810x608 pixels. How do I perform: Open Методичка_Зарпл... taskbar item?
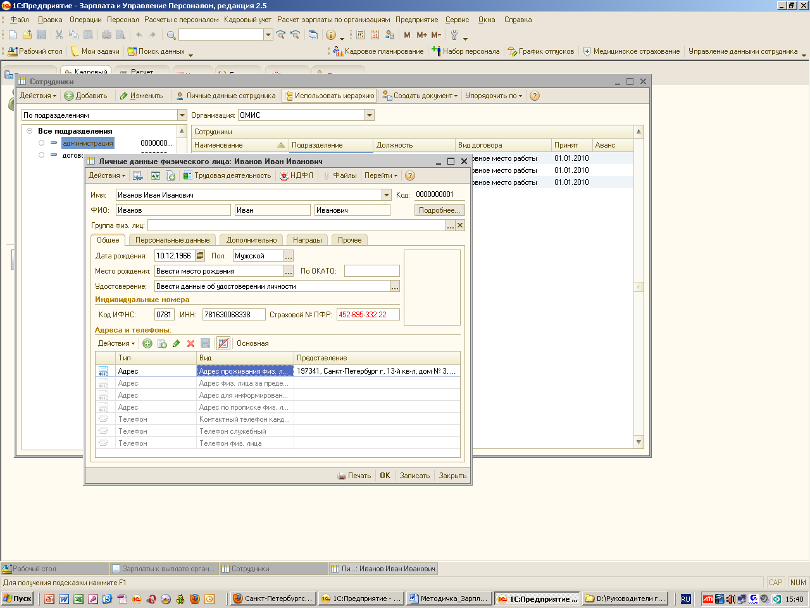pos(448,598)
